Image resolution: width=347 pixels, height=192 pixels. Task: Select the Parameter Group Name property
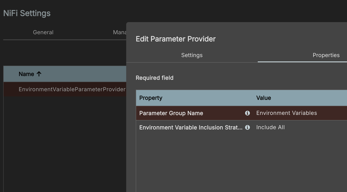tap(171, 113)
